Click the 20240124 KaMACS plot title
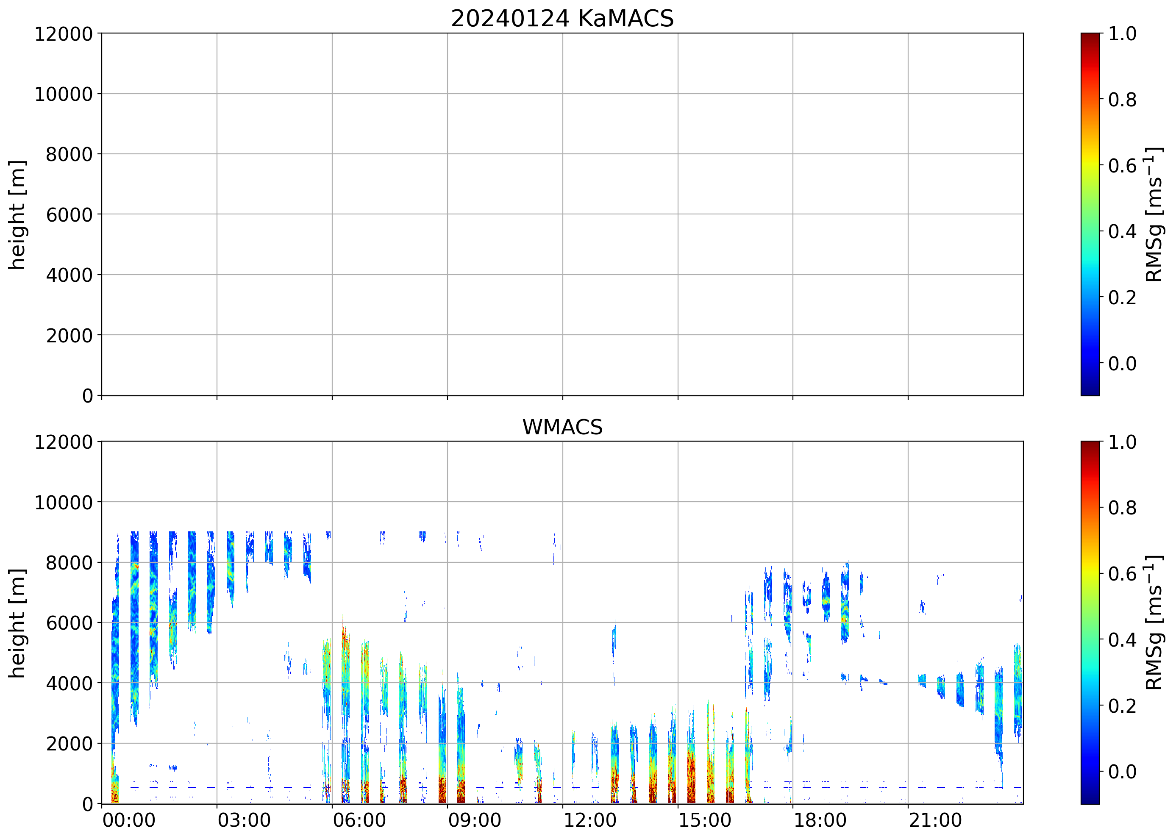 tap(562, 19)
